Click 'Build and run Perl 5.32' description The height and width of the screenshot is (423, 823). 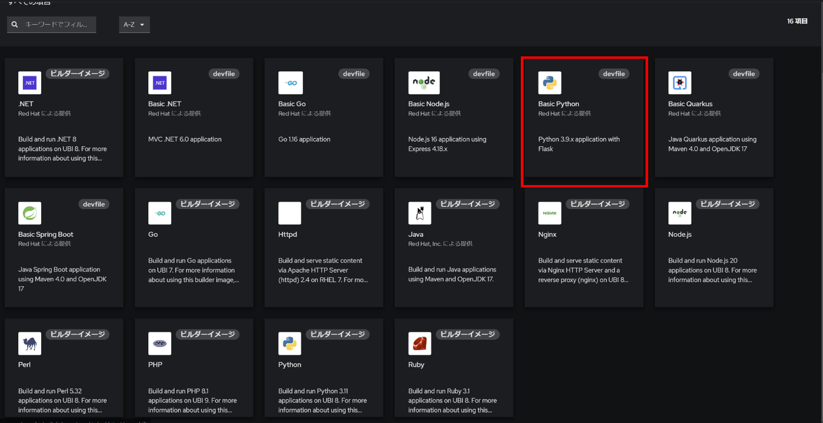pos(62,401)
